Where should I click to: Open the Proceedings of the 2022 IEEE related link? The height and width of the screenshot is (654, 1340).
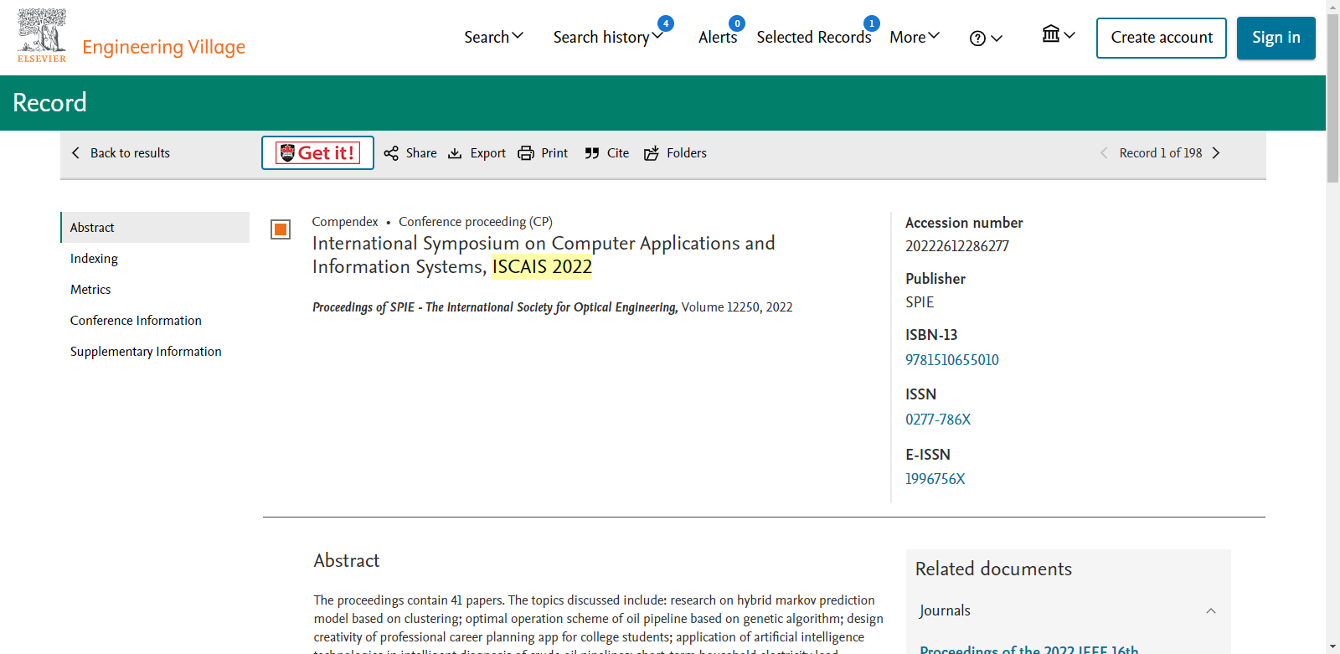click(x=1029, y=648)
